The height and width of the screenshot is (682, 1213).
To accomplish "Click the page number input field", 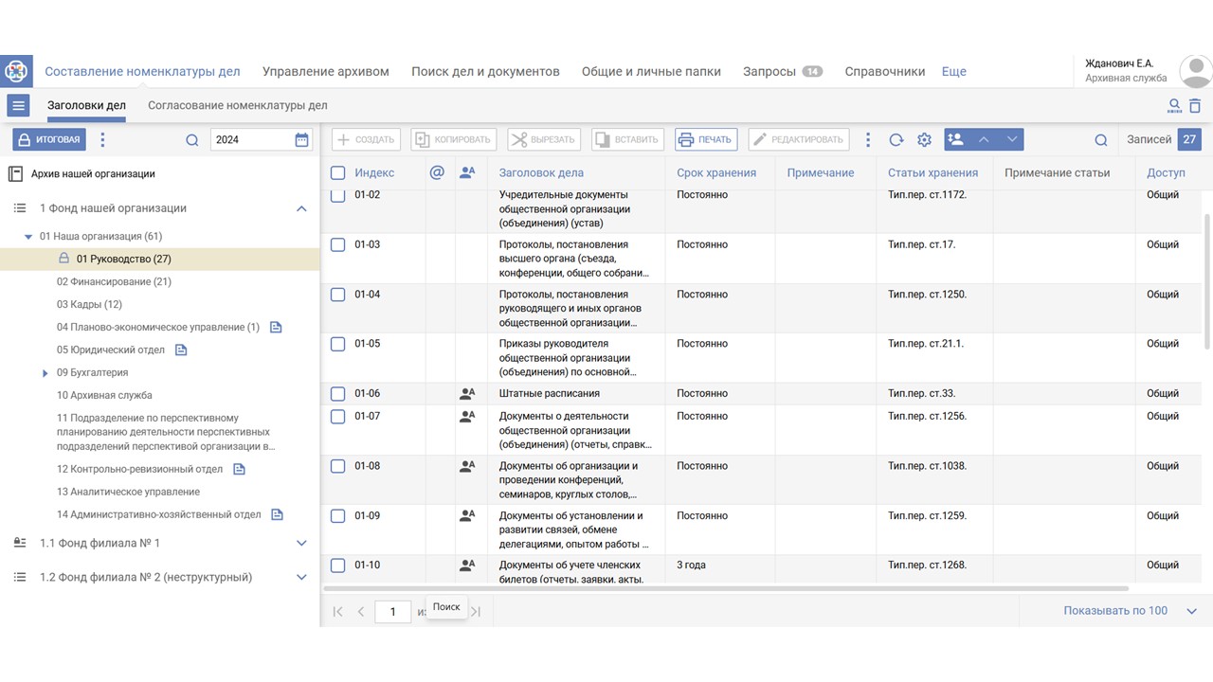I will tap(392, 612).
